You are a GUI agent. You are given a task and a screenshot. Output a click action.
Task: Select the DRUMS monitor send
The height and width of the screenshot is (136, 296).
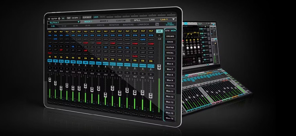pyautogui.click(x=170, y=36)
